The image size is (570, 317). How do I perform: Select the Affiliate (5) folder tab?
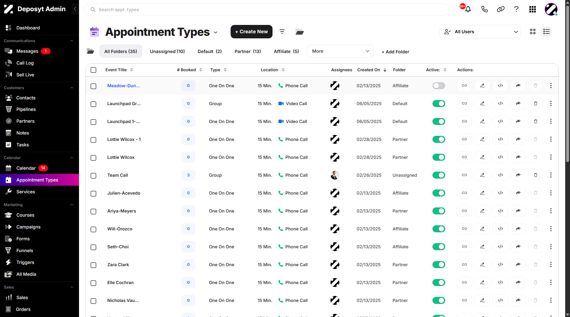[x=286, y=51]
